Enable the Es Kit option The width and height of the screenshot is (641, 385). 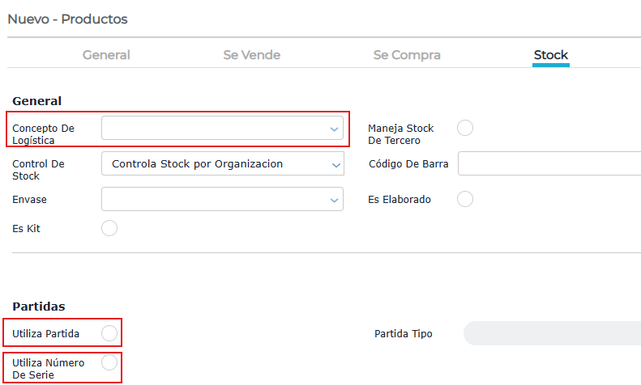(109, 228)
